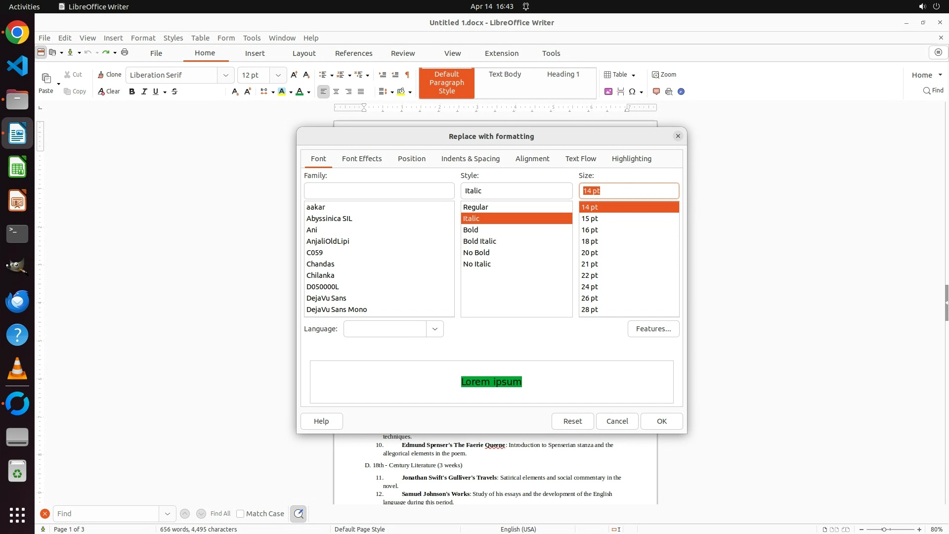Open the Highlighting tab
949x534 pixels.
tap(631, 159)
